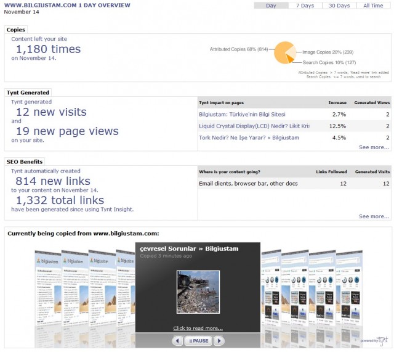This screenshot has width=394, height=352.
Task: Select the All Time tab
Action: (373, 6)
